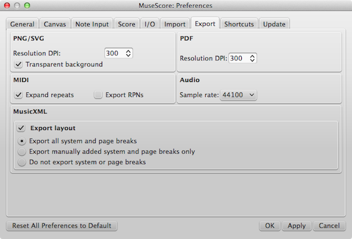Open the Shortcuts tab
Screen dimensions: 352x239
239,24
